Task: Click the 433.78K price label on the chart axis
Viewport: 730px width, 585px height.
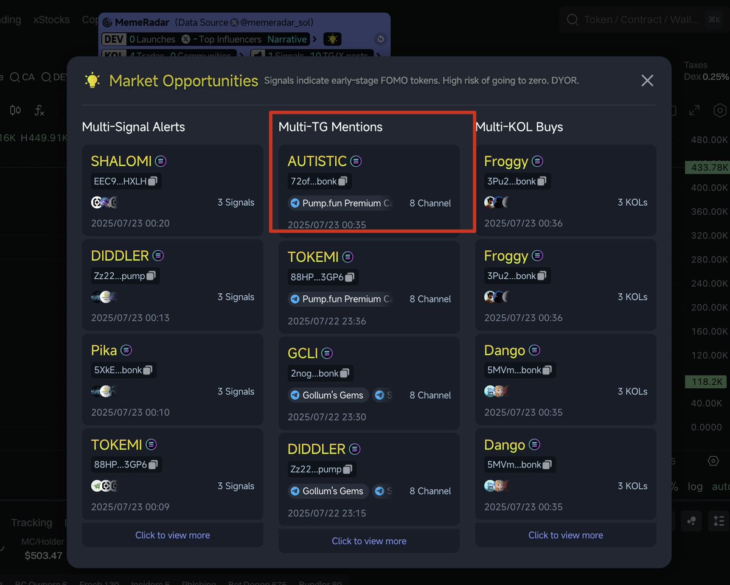Action: [706, 167]
